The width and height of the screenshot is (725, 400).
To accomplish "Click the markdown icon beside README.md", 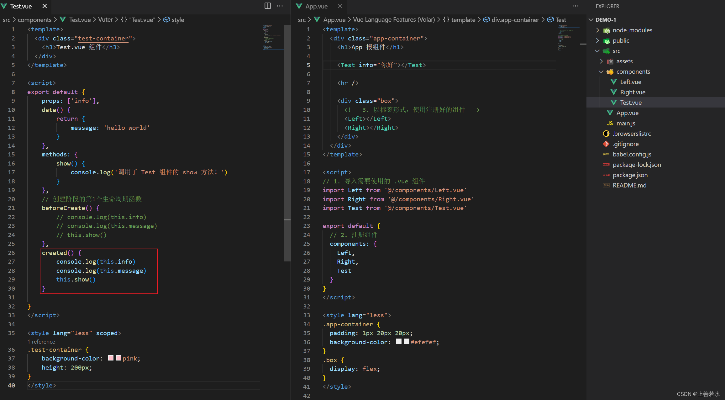I will point(606,185).
